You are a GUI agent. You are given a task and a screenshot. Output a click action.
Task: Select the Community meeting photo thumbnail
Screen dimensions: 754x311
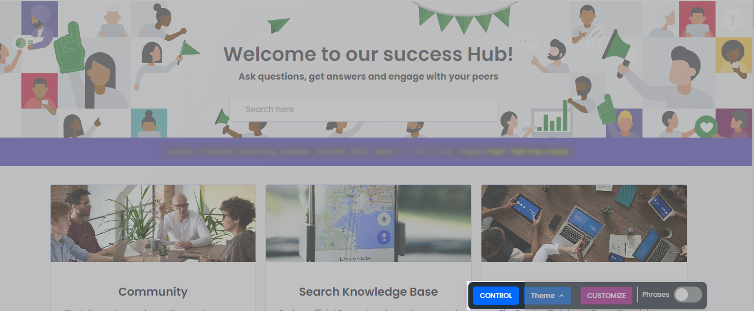[153, 223]
